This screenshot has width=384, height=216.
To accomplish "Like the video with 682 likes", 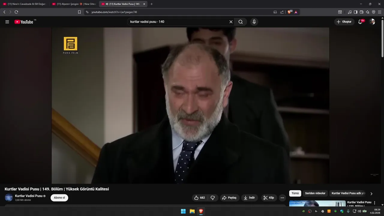I will coord(200,198).
